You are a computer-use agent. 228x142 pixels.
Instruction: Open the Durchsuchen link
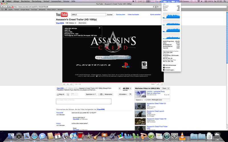tap(121, 14)
